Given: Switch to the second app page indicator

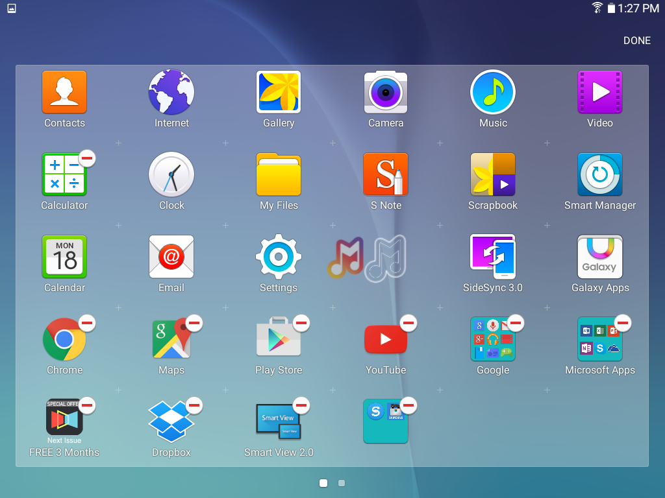Looking at the screenshot, I should pos(342,482).
